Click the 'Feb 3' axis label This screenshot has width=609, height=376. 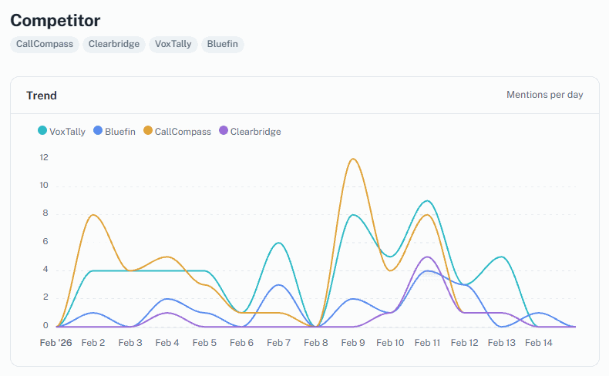[x=130, y=343]
